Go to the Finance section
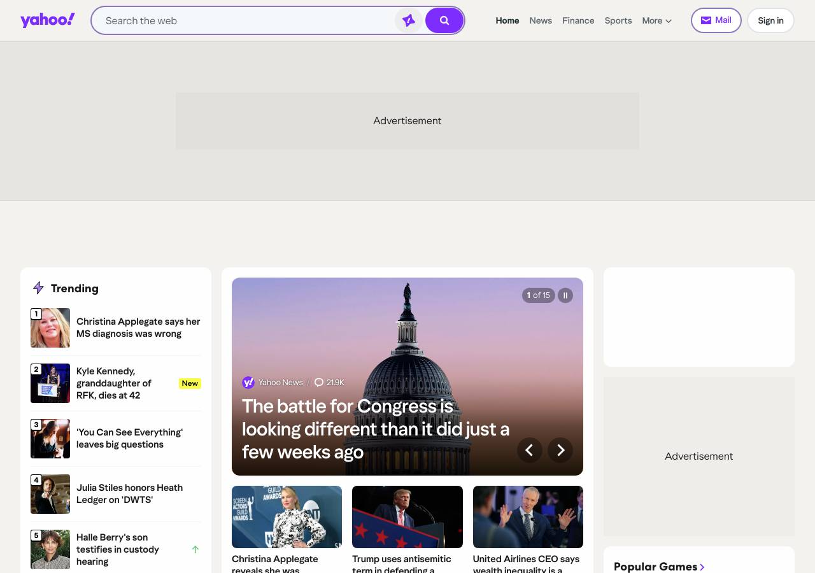The height and width of the screenshot is (573, 815). point(578,20)
